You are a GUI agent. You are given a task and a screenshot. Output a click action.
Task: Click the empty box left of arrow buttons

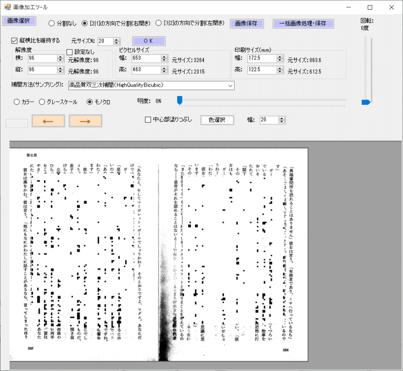[17, 123]
